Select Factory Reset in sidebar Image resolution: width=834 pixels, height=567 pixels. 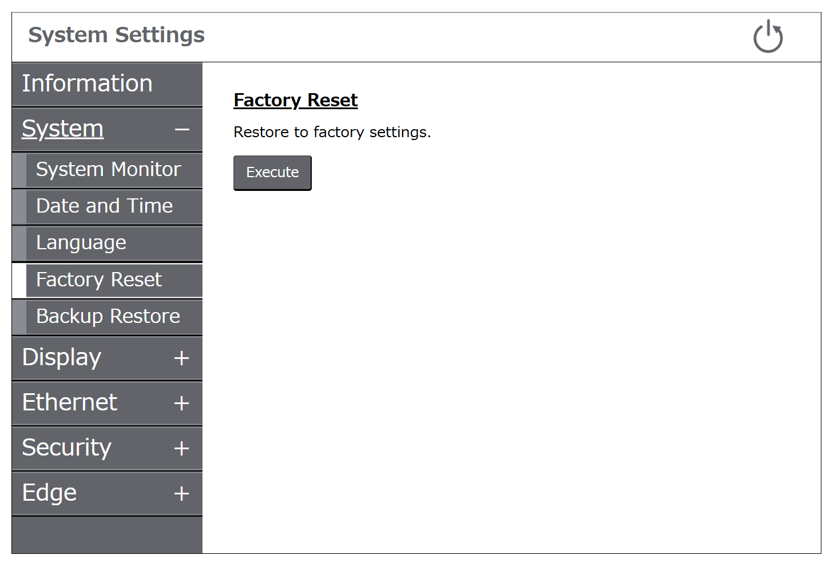coord(107,280)
